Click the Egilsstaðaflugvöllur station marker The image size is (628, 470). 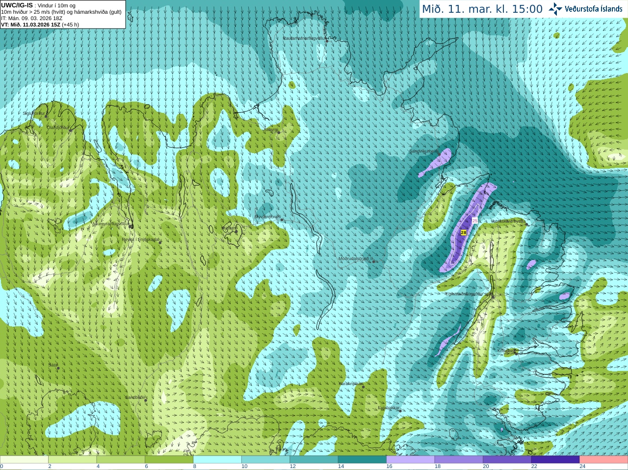[x=494, y=296]
